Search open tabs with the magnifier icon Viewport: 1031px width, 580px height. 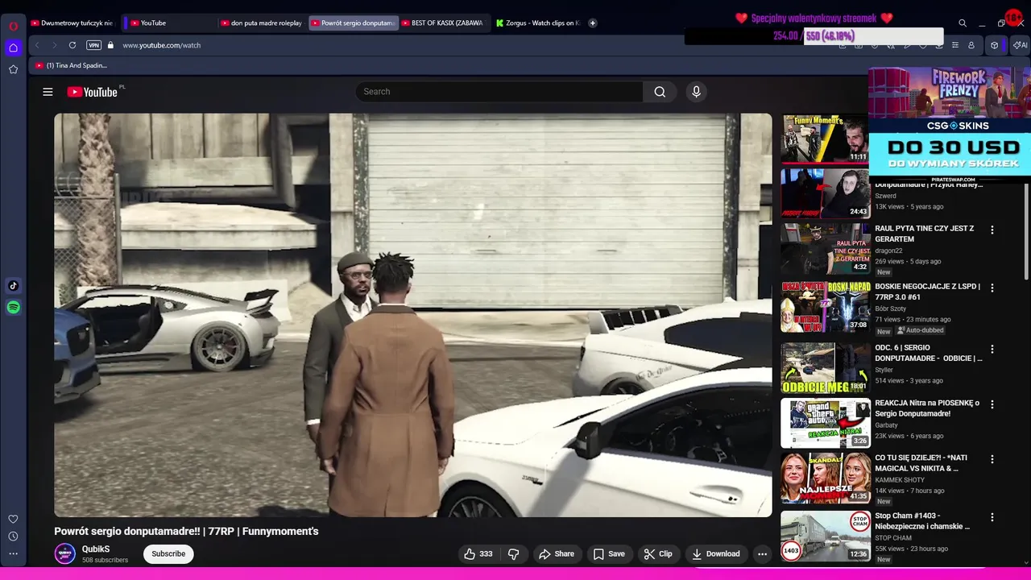(x=963, y=23)
